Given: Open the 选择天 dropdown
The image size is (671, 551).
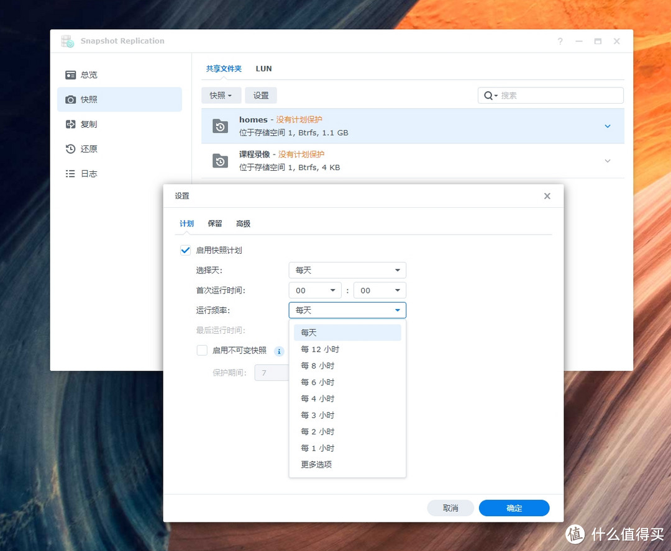Looking at the screenshot, I should tap(347, 270).
